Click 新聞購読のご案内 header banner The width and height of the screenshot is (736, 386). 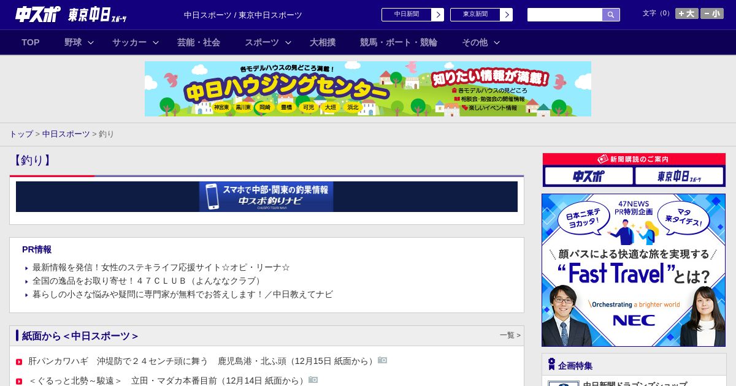pos(634,159)
